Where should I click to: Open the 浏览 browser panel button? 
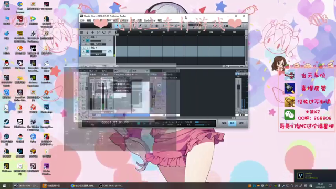(241, 123)
